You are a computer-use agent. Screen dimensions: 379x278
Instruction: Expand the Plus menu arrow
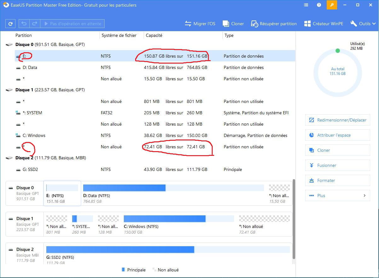(365, 196)
